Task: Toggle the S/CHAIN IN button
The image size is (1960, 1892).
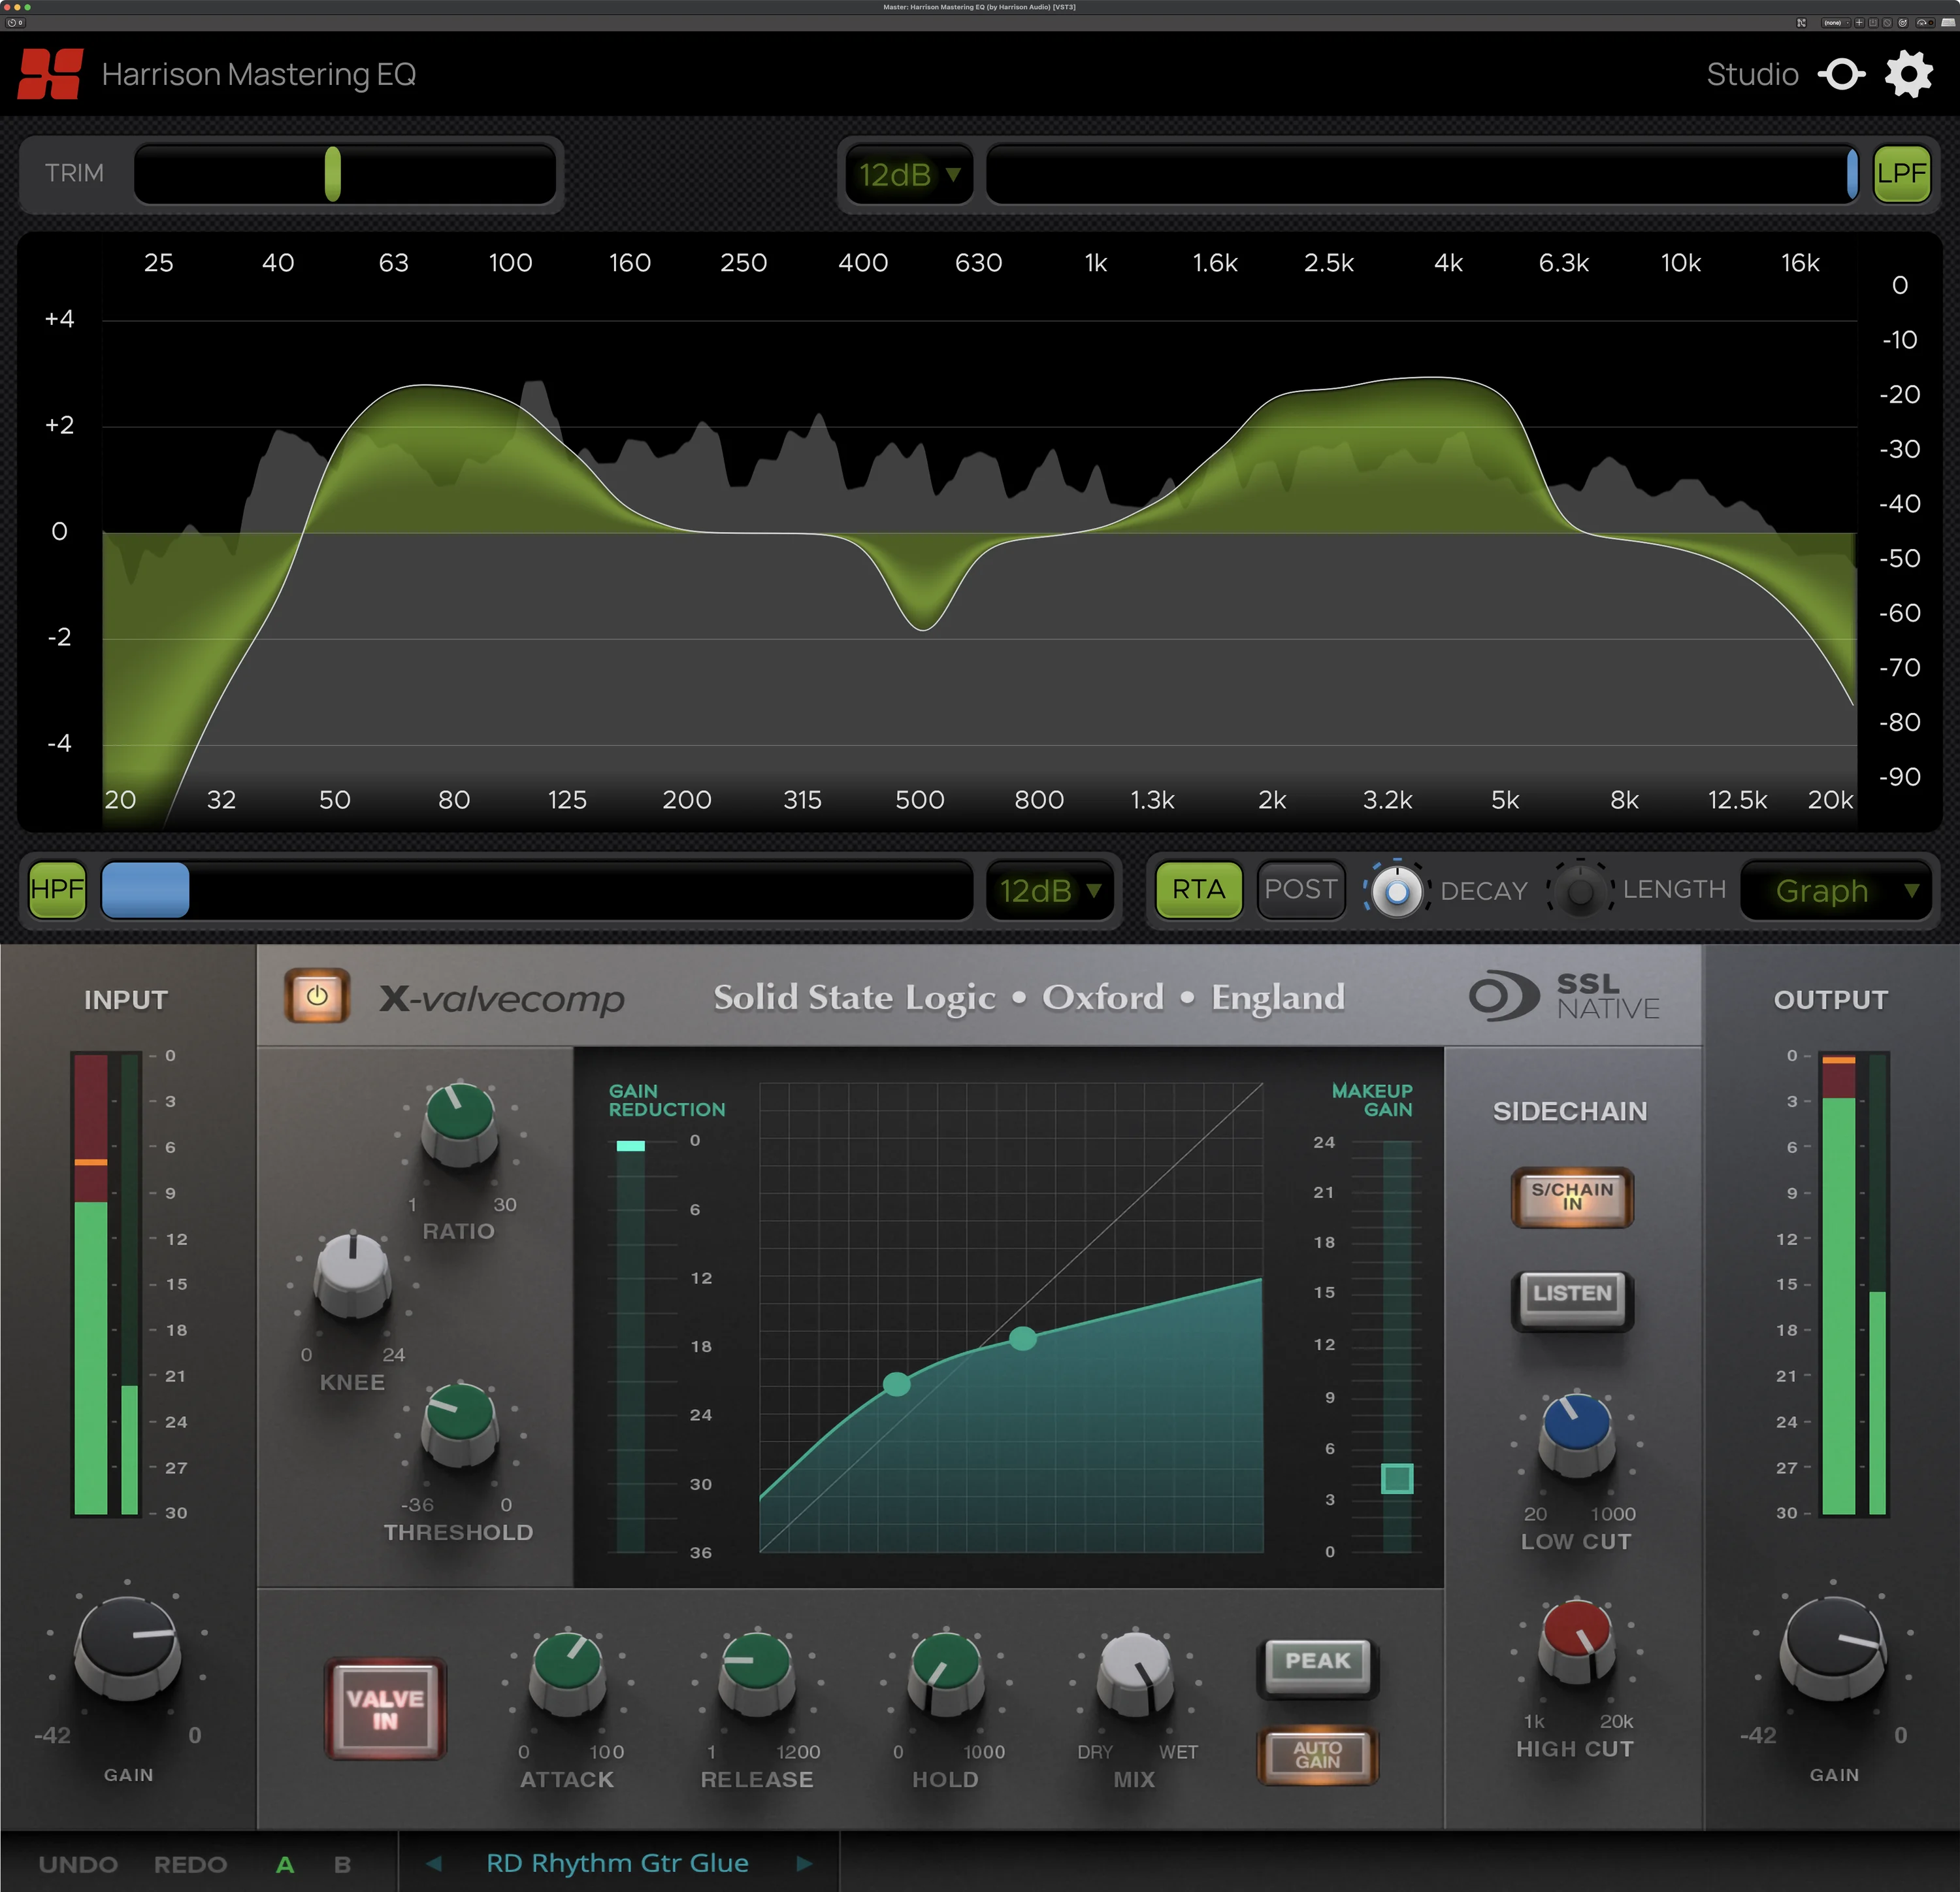Action: coord(1572,1197)
